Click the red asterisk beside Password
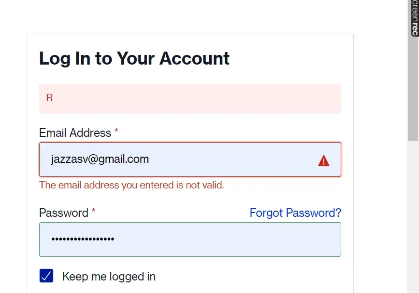Screen dimensions: 419x293 tap(94, 212)
